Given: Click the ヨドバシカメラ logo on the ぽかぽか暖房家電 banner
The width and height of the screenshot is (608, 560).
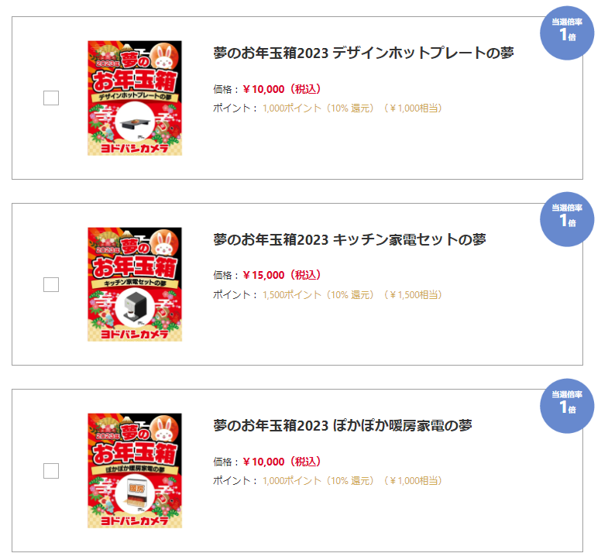Looking at the screenshot, I should [135, 520].
